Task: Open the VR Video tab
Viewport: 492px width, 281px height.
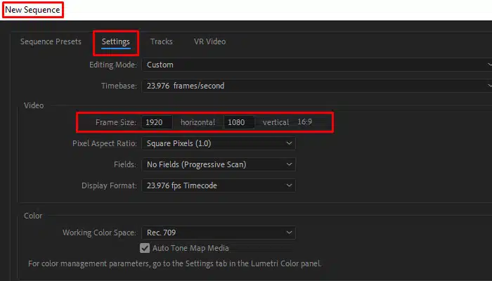Action: point(209,41)
